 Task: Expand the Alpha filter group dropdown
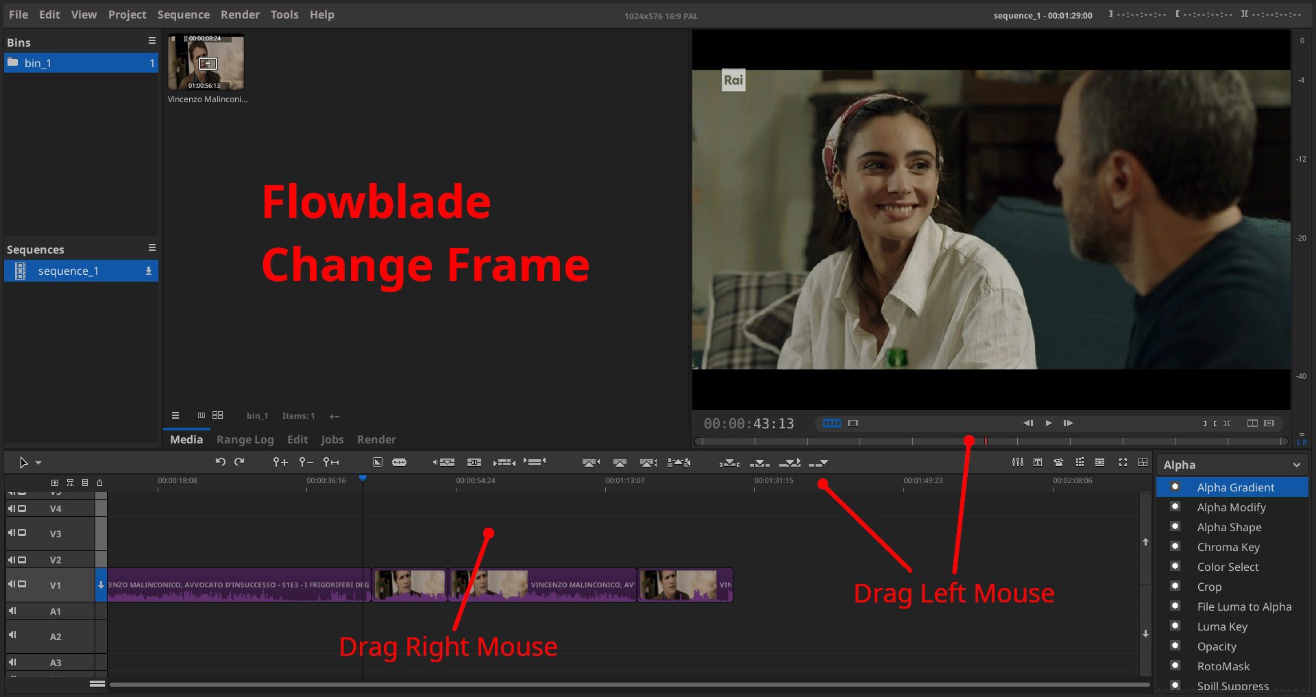coord(1296,465)
